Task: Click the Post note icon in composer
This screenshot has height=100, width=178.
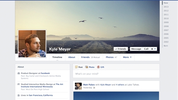Action: [76, 67]
